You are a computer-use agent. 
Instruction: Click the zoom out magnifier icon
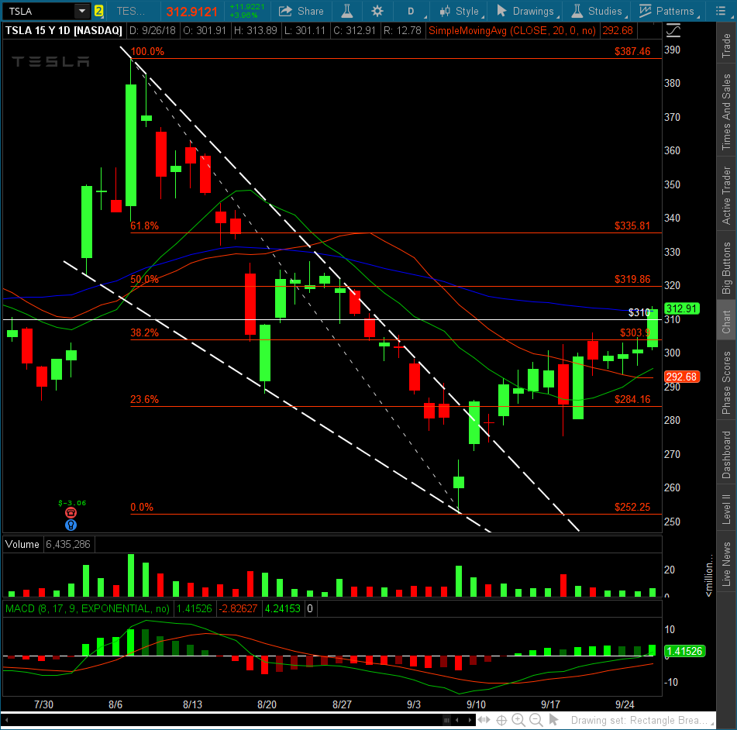(x=536, y=720)
